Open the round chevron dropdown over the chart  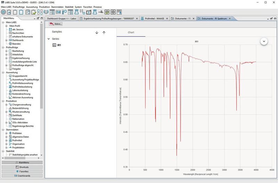pos(264,41)
